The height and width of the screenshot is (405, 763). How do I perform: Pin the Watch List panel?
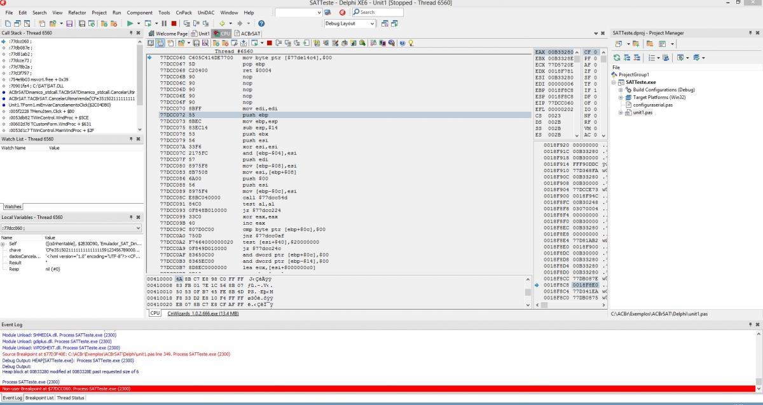point(131,138)
